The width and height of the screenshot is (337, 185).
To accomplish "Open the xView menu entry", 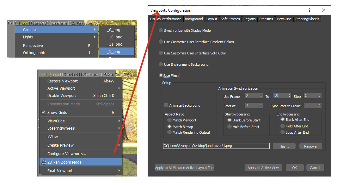I will 81,137.
